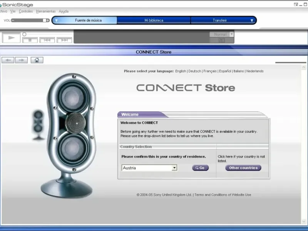The height and width of the screenshot is (231, 308).
Task: Decrease volume with minus icon
Action: 13,20
